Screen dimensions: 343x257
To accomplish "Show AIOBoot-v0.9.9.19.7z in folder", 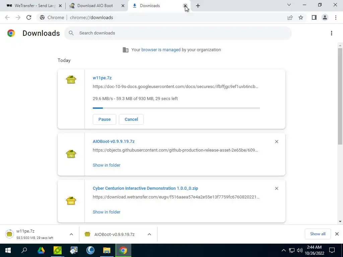I will [107, 165].
